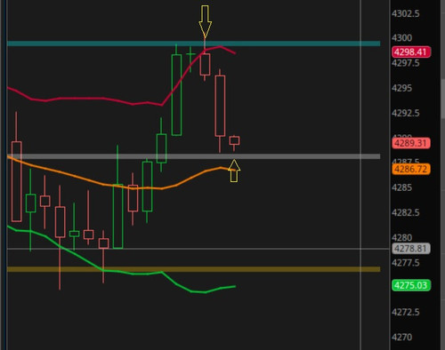445x350 pixels.
Task: Click the 4289.31 last price bubble
Action: pos(411,143)
